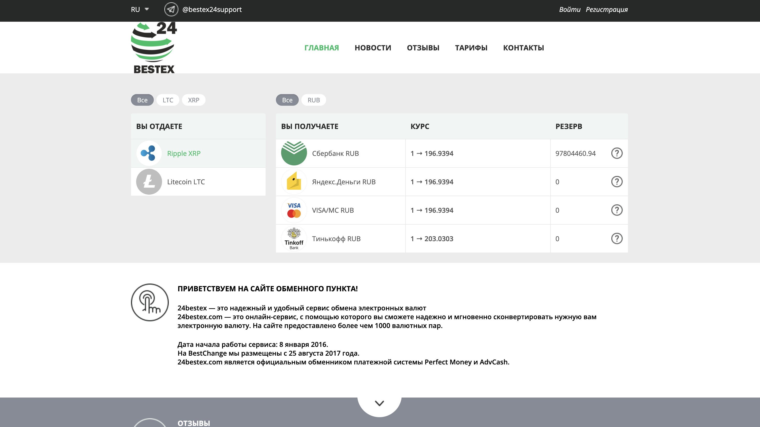Image resolution: width=760 pixels, height=427 pixels.
Task: Open the RU language dropdown
Action: 140,9
